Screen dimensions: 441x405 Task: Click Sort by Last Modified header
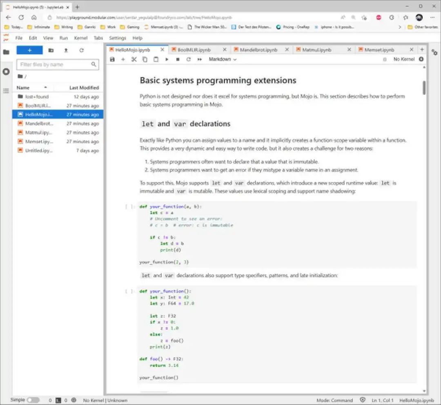pyautogui.click(x=84, y=88)
